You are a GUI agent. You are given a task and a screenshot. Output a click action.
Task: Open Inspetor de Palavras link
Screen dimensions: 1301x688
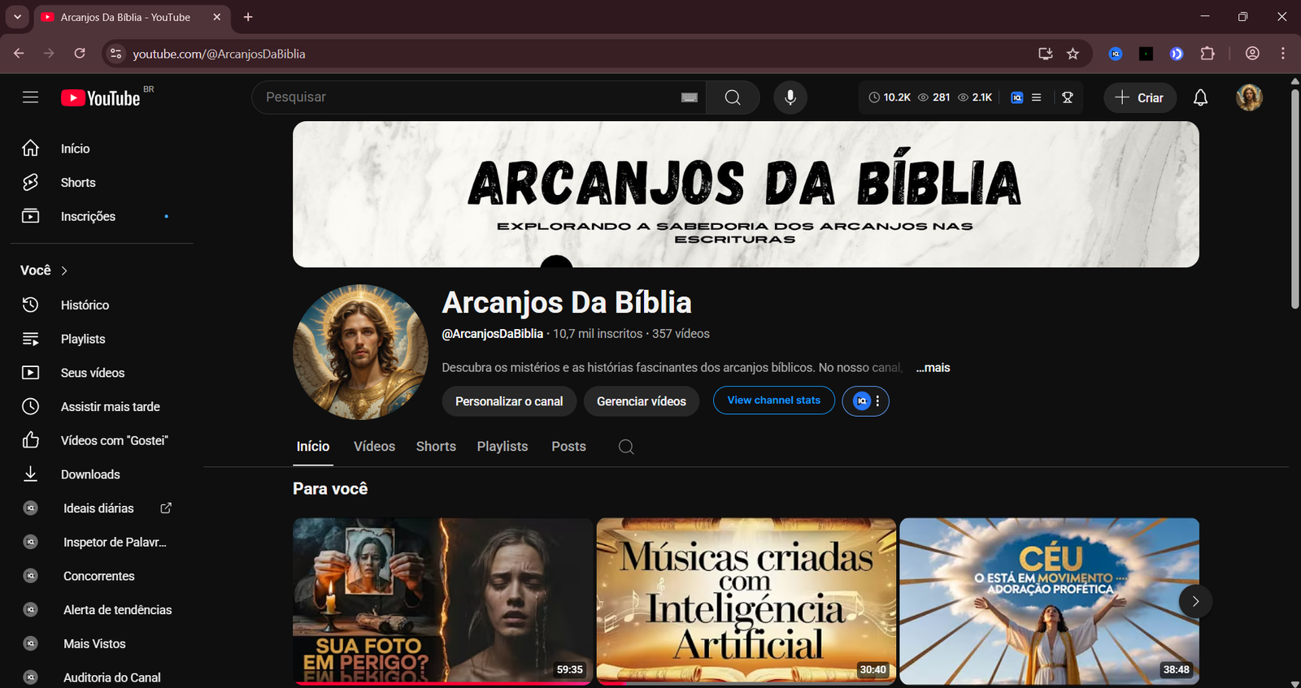point(102,542)
